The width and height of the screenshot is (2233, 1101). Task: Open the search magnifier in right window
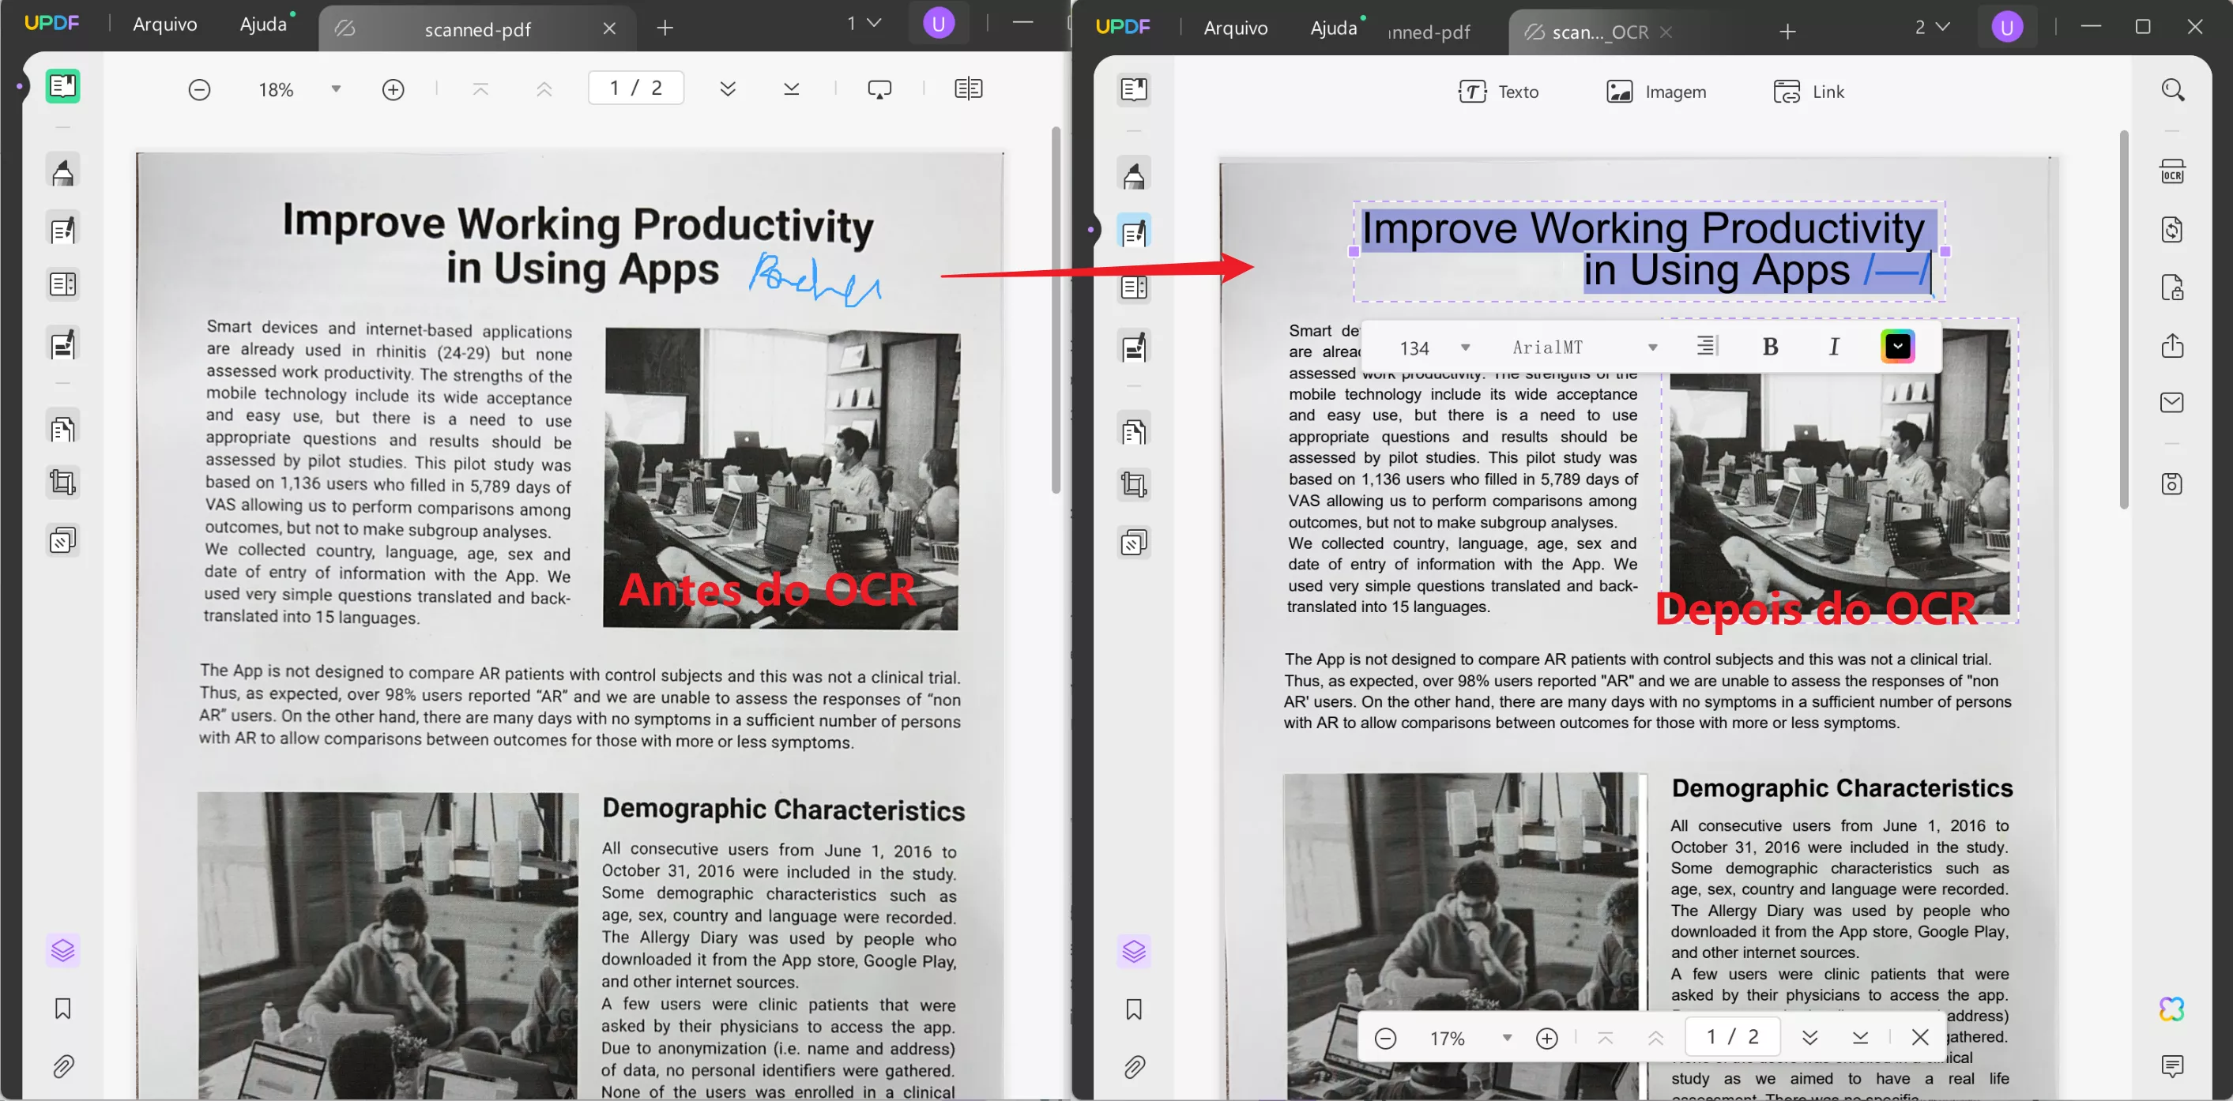point(2172,90)
